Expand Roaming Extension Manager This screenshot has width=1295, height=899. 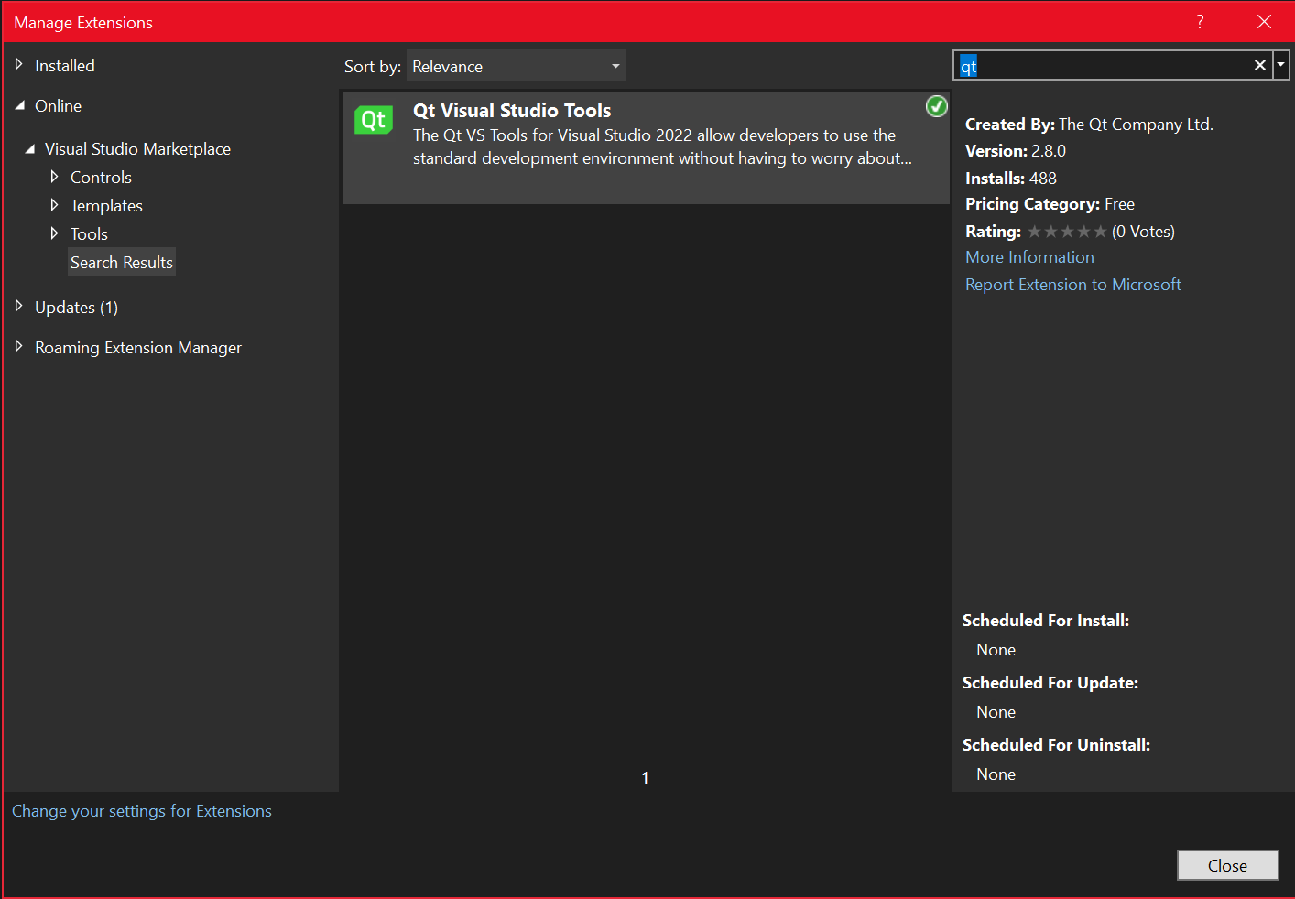coord(18,347)
